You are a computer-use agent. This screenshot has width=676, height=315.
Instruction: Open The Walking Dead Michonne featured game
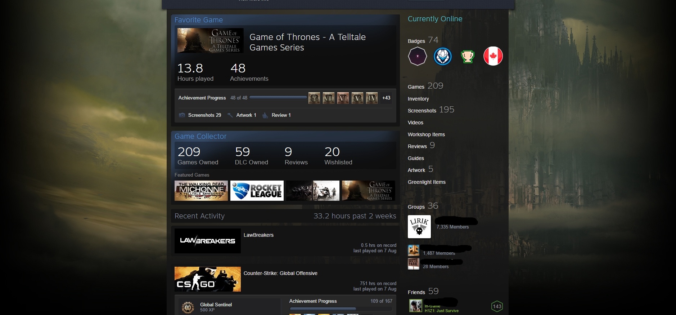coord(201,191)
